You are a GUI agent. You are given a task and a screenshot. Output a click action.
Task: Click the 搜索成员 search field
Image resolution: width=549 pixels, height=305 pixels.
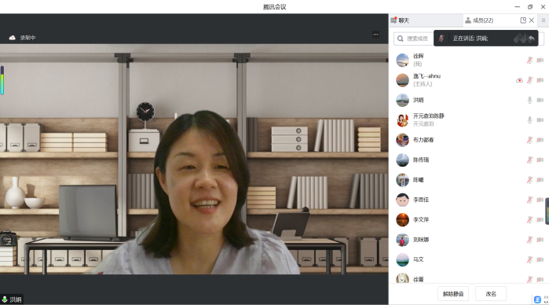coord(413,39)
